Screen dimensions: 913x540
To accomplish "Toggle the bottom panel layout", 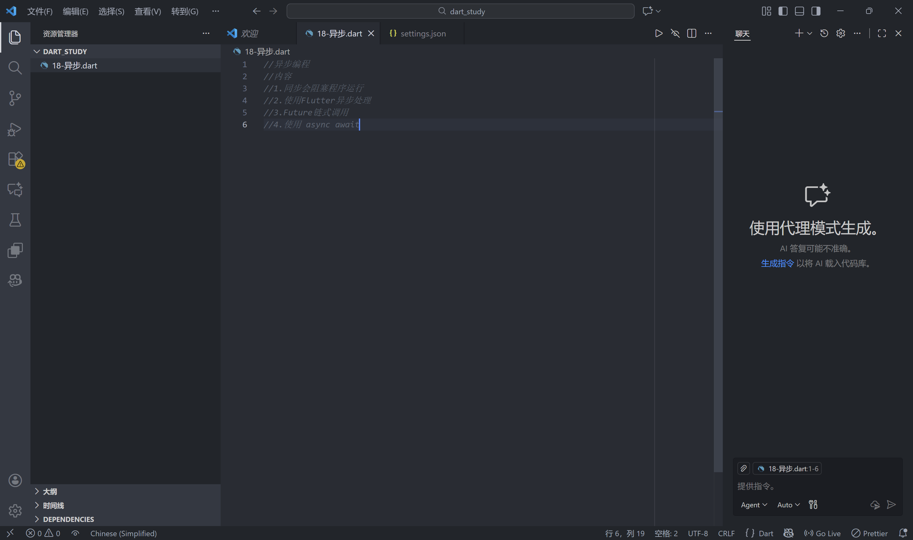I will pyautogui.click(x=799, y=11).
